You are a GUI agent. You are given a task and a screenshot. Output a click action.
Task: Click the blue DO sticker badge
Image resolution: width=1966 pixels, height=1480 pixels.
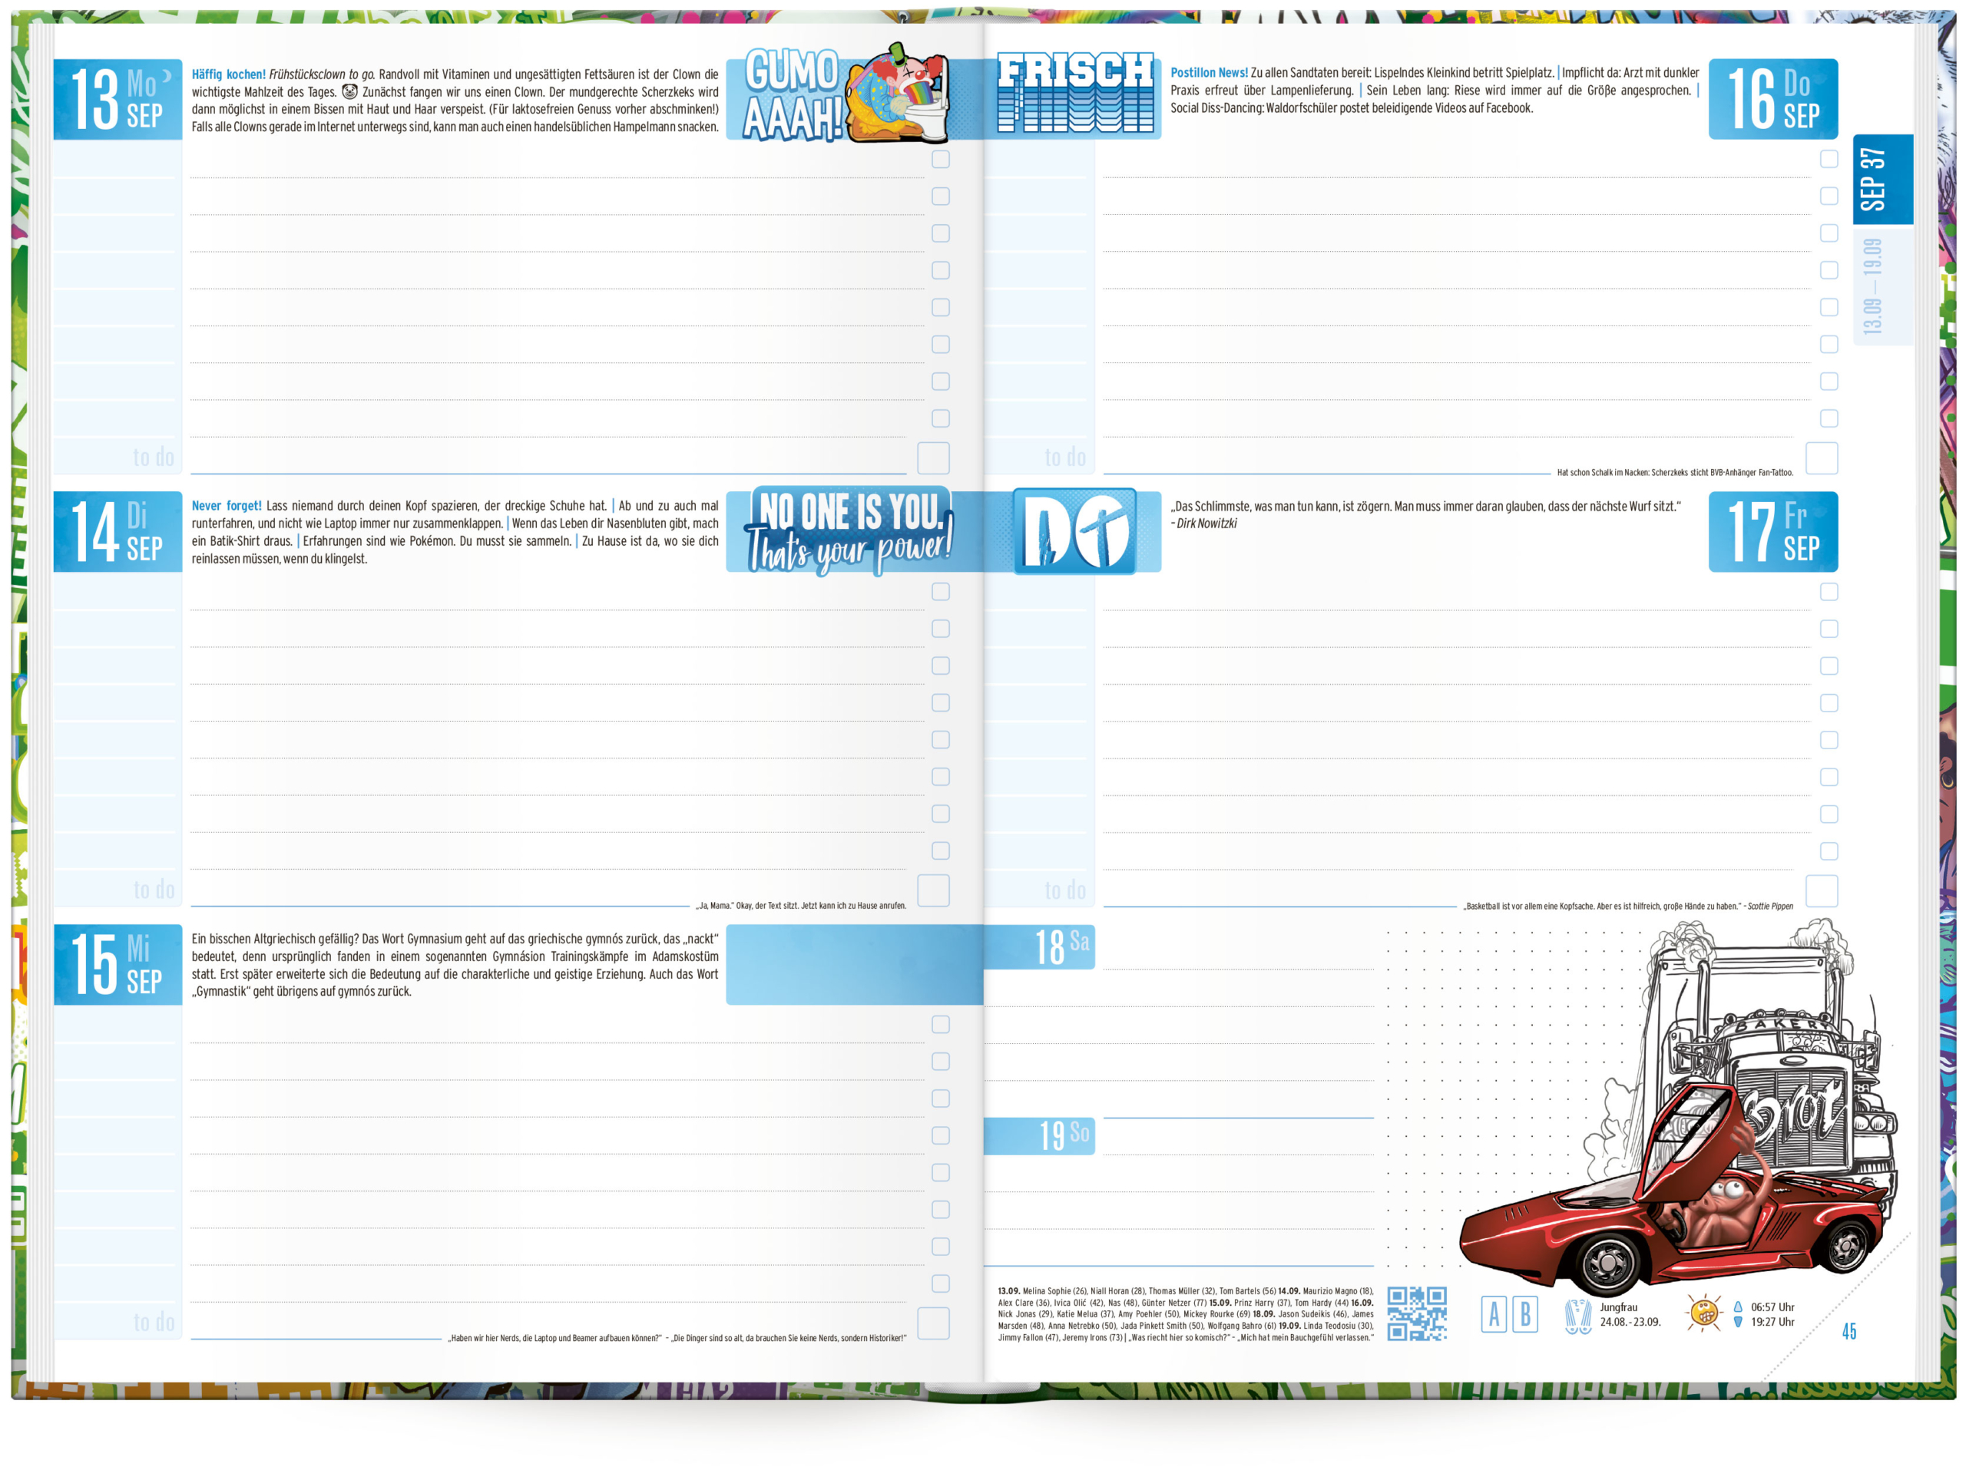(x=1074, y=531)
